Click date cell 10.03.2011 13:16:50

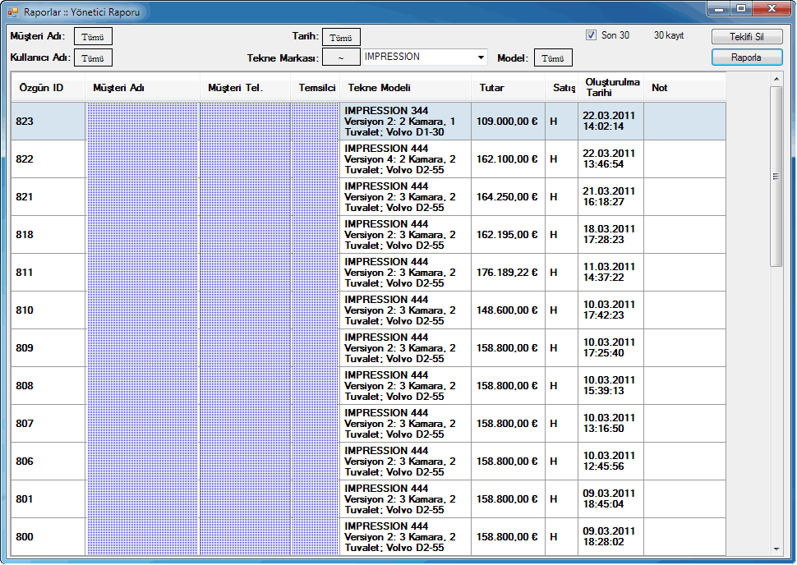click(610, 423)
